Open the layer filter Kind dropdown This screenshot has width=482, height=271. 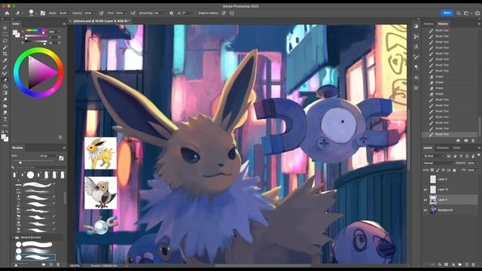[434, 156]
